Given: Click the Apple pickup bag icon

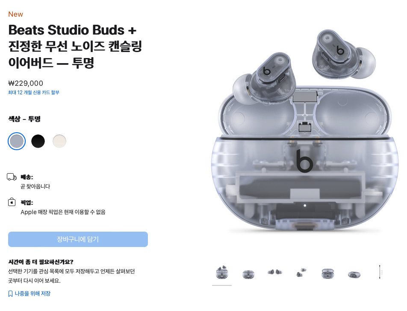Looking at the screenshot, I should [x=12, y=202].
